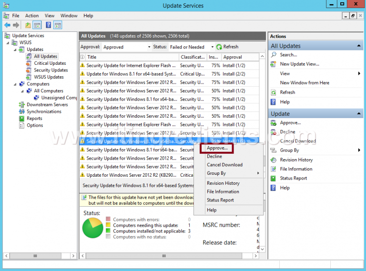
Task: Expand the View submenu in Actions pane
Action: click(x=359, y=73)
